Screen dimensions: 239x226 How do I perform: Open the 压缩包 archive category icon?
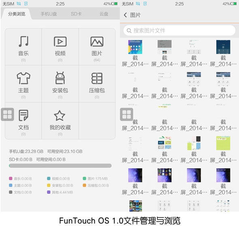97,78
